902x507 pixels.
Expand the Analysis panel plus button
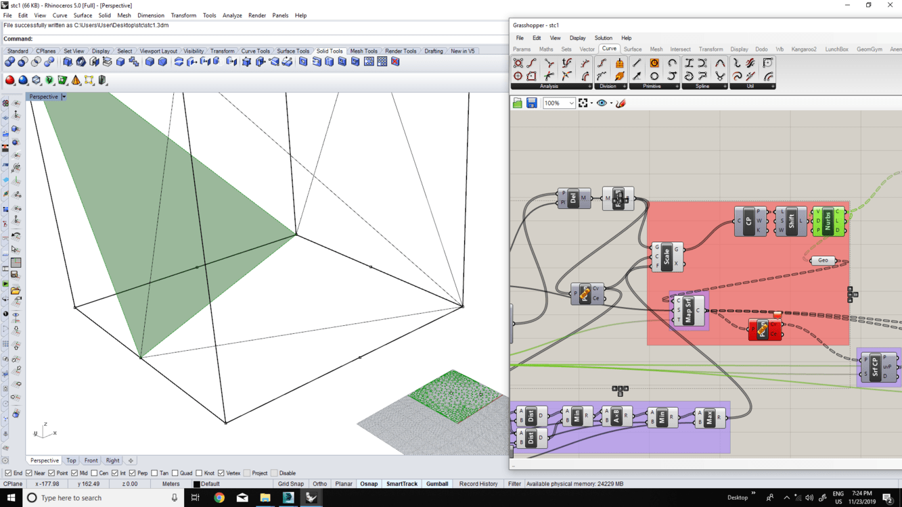point(589,87)
